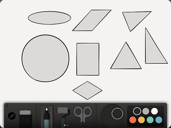This screenshot has width=171, height=128.
Task: Click the diamond shape on canvas
Action: [87, 90]
